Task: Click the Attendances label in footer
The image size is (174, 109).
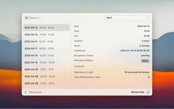Action: coord(35,92)
